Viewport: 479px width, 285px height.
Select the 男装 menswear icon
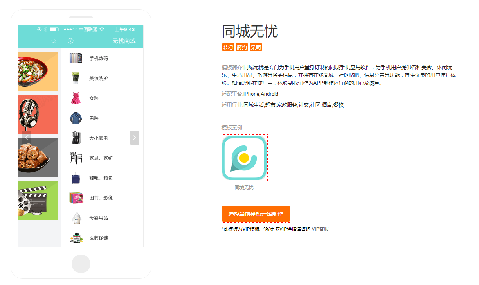75,118
